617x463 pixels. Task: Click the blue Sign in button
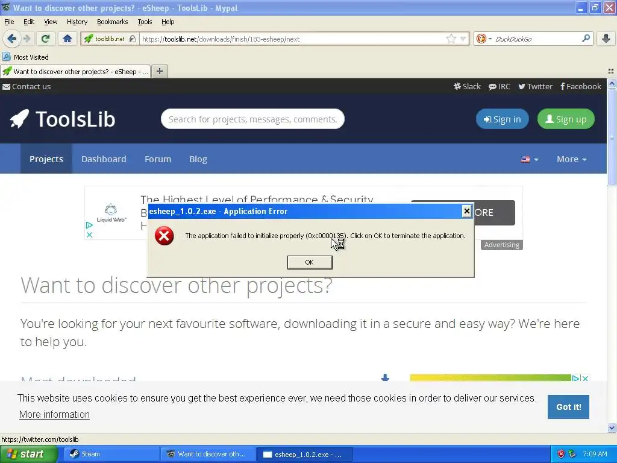[502, 119]
